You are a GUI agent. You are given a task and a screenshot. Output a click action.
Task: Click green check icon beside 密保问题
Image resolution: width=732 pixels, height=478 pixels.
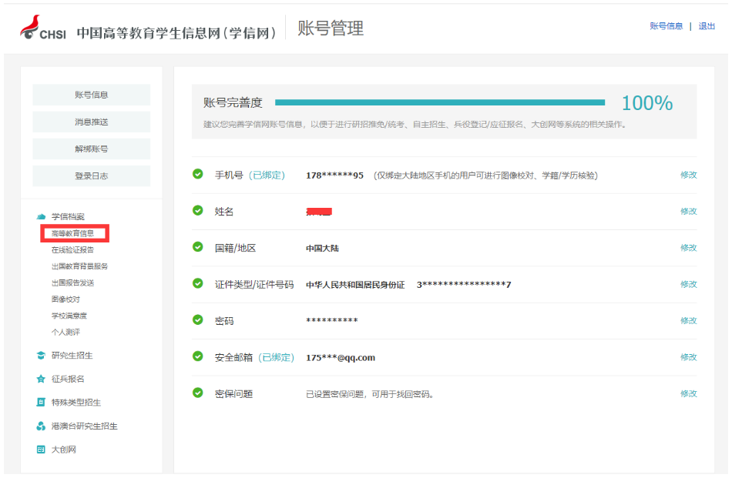point(198,393)
